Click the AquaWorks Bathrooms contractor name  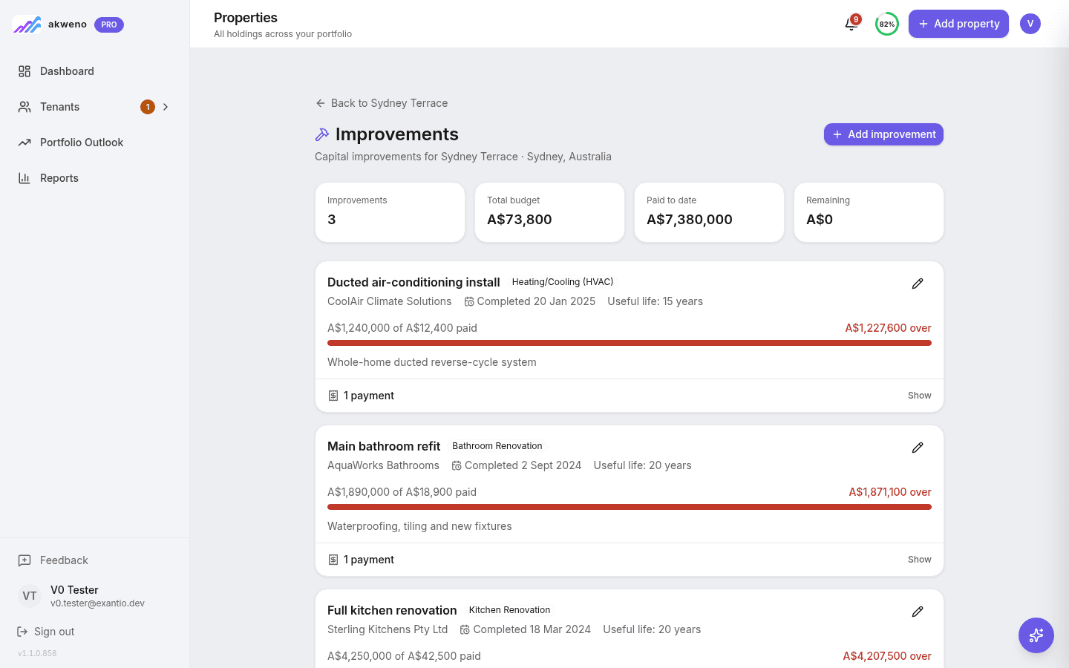click(383, 465)
